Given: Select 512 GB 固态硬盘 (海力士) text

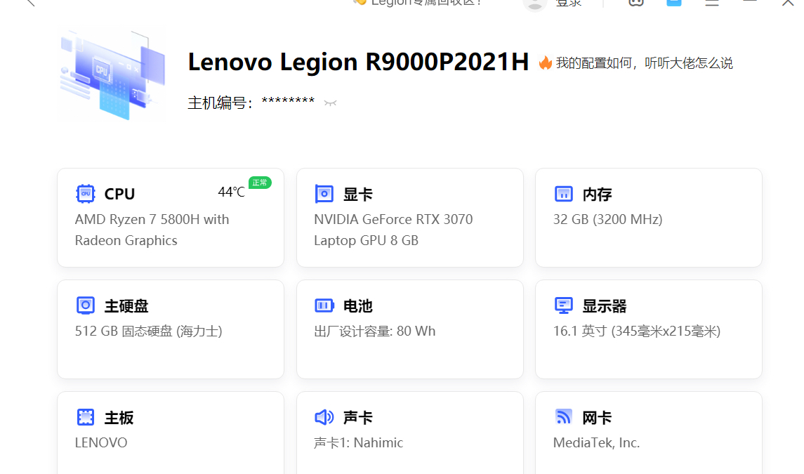Looking at the screenshot, I should [149, 331].
